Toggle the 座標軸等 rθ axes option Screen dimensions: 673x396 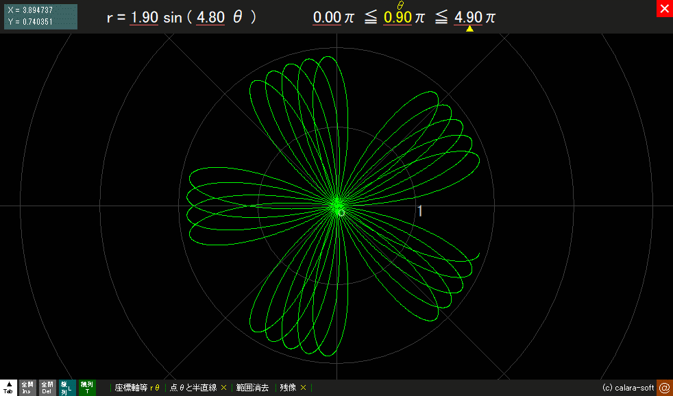click(x=137, y=388)
